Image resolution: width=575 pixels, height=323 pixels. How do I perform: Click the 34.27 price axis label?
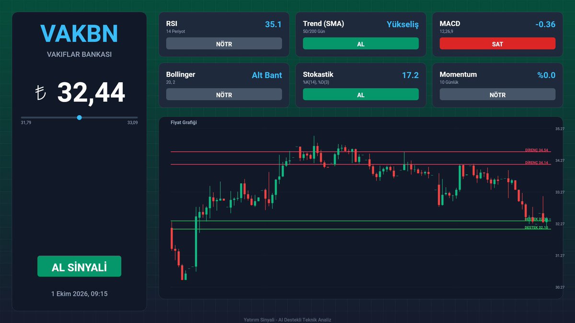560,160
